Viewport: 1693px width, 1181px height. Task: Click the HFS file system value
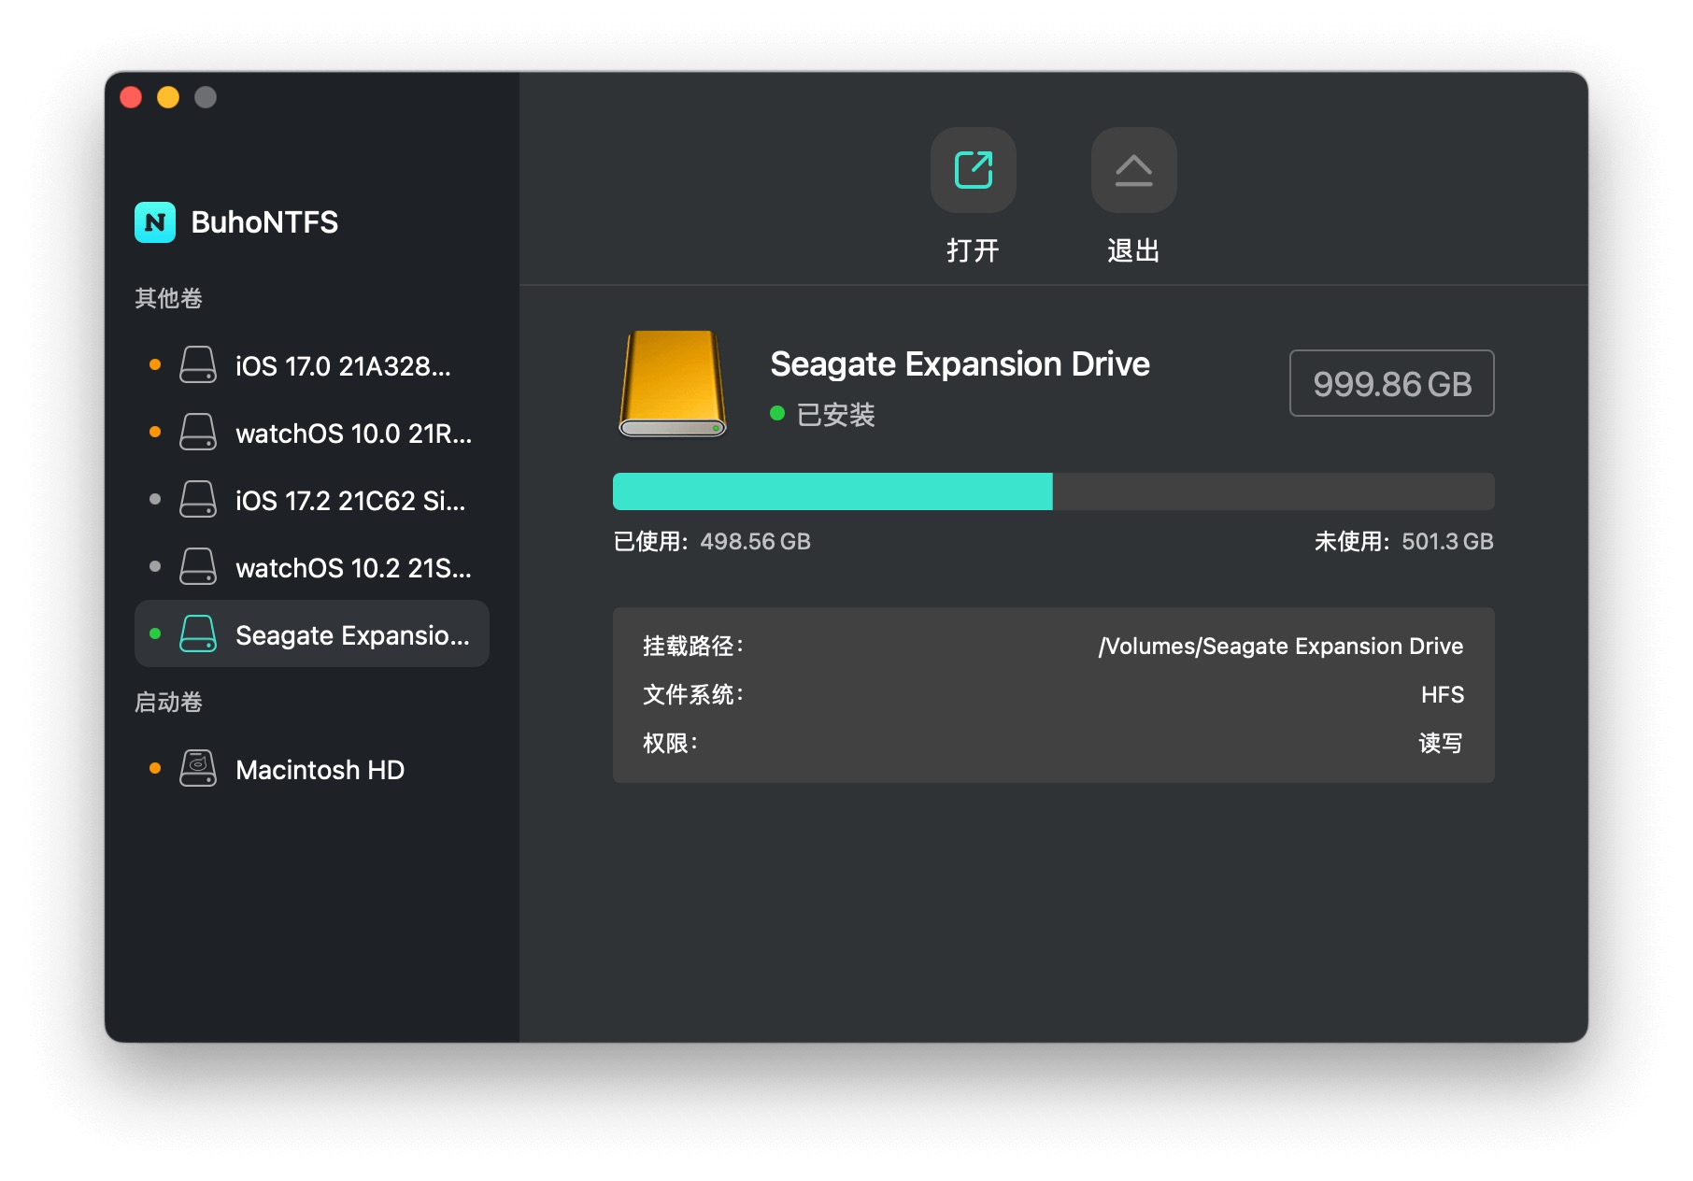coord(1443,695)
